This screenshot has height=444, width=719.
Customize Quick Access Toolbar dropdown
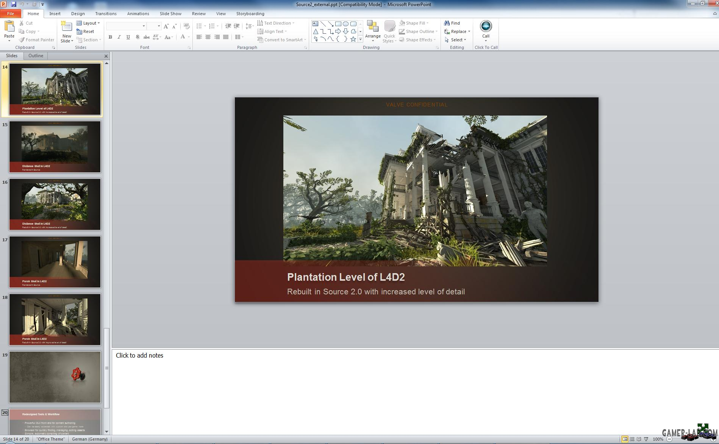42,5
